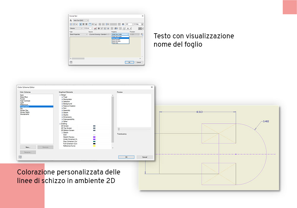Toggle underline formatting

(105, 28)
